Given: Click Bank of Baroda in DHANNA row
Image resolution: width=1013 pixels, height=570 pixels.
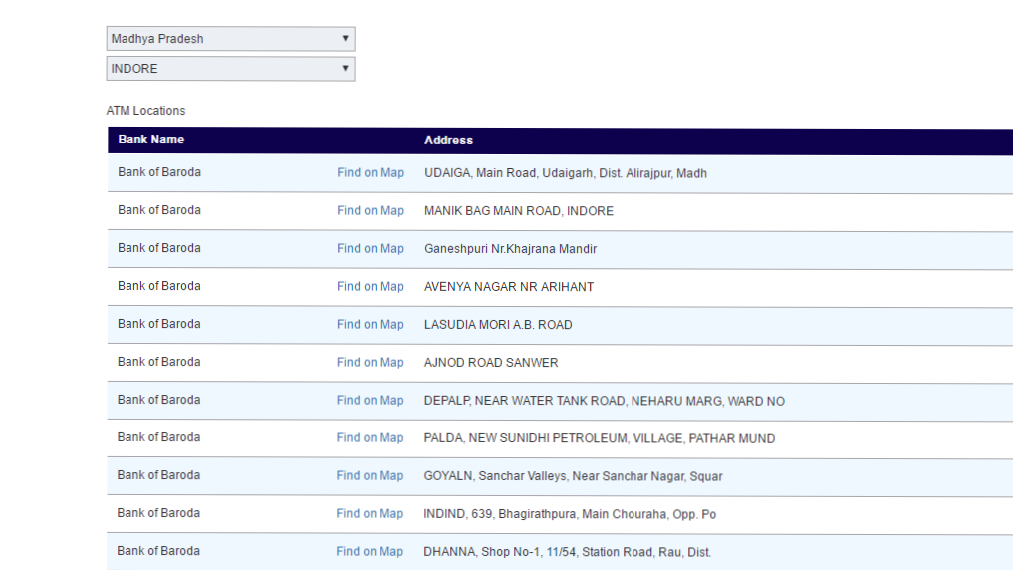Looking at the screenshot, I should click(x=159, y=551).
